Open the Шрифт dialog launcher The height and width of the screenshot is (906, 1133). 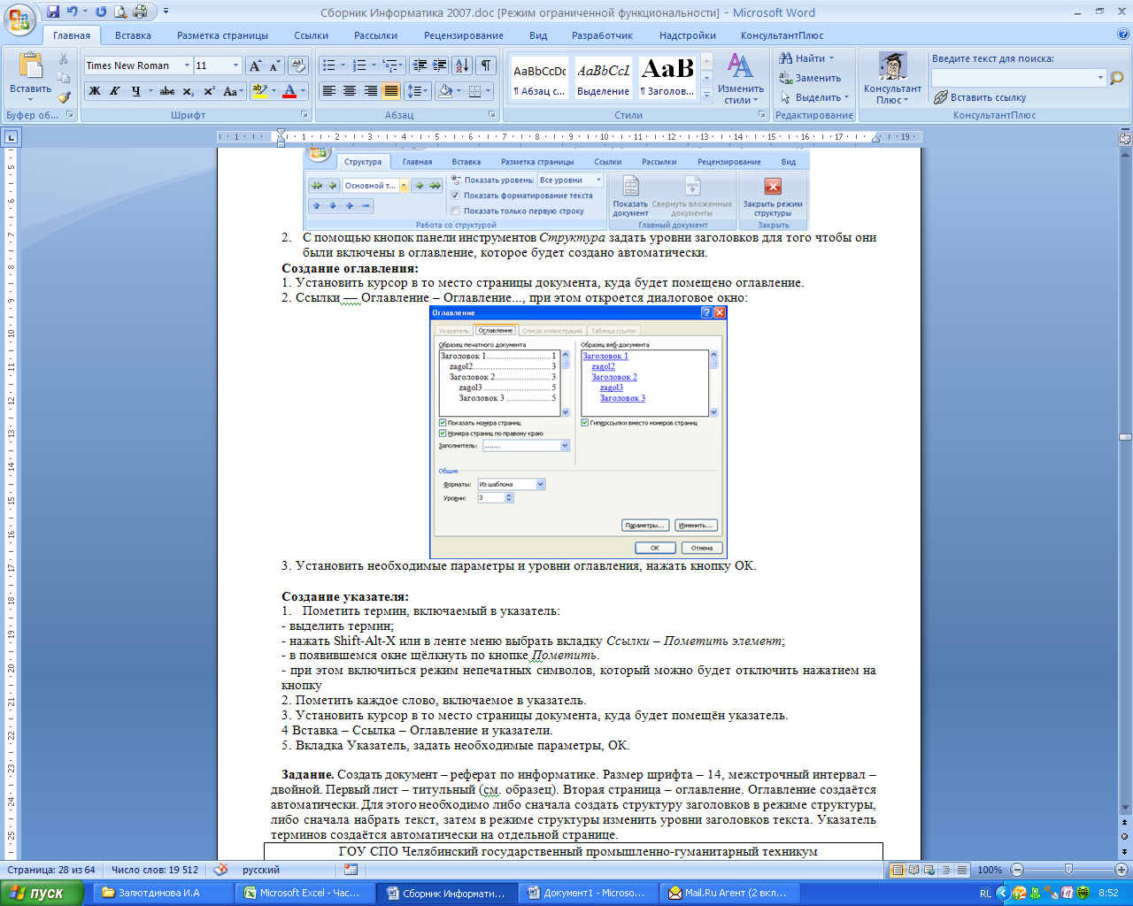point(304,115)
